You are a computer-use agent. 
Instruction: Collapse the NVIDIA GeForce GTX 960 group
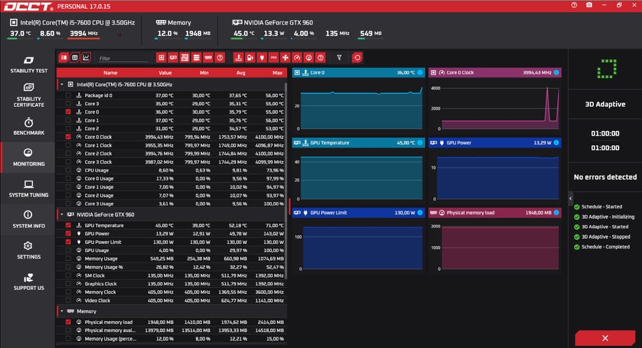click(62, 214)
